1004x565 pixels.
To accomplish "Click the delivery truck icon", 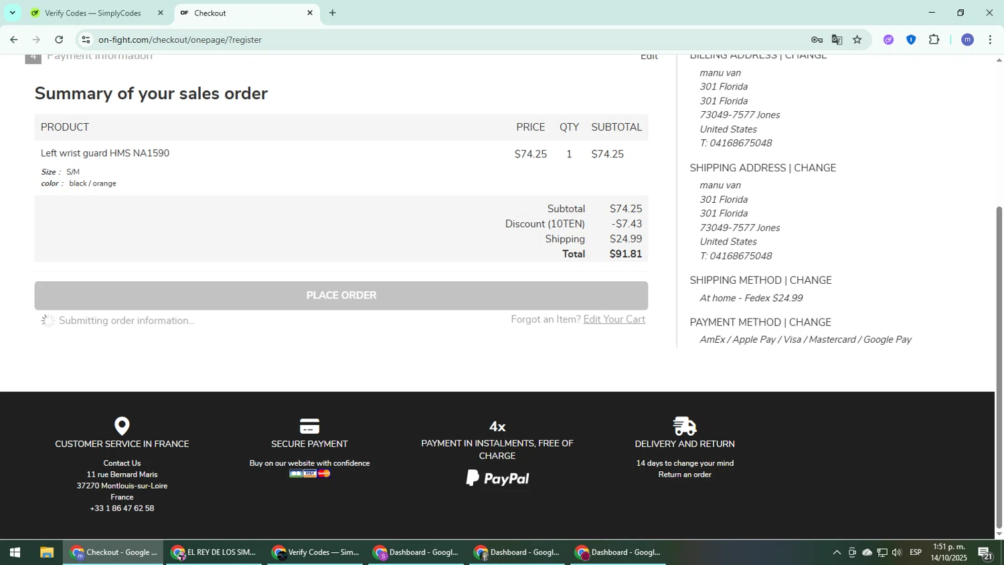I will 685,426.
